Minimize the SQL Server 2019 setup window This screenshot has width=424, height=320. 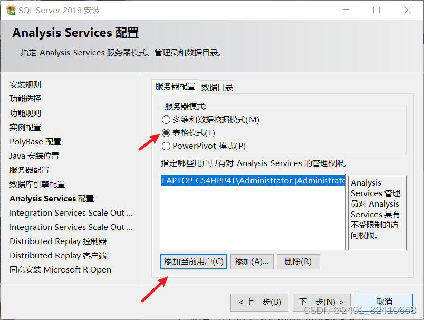pos(346,10)
